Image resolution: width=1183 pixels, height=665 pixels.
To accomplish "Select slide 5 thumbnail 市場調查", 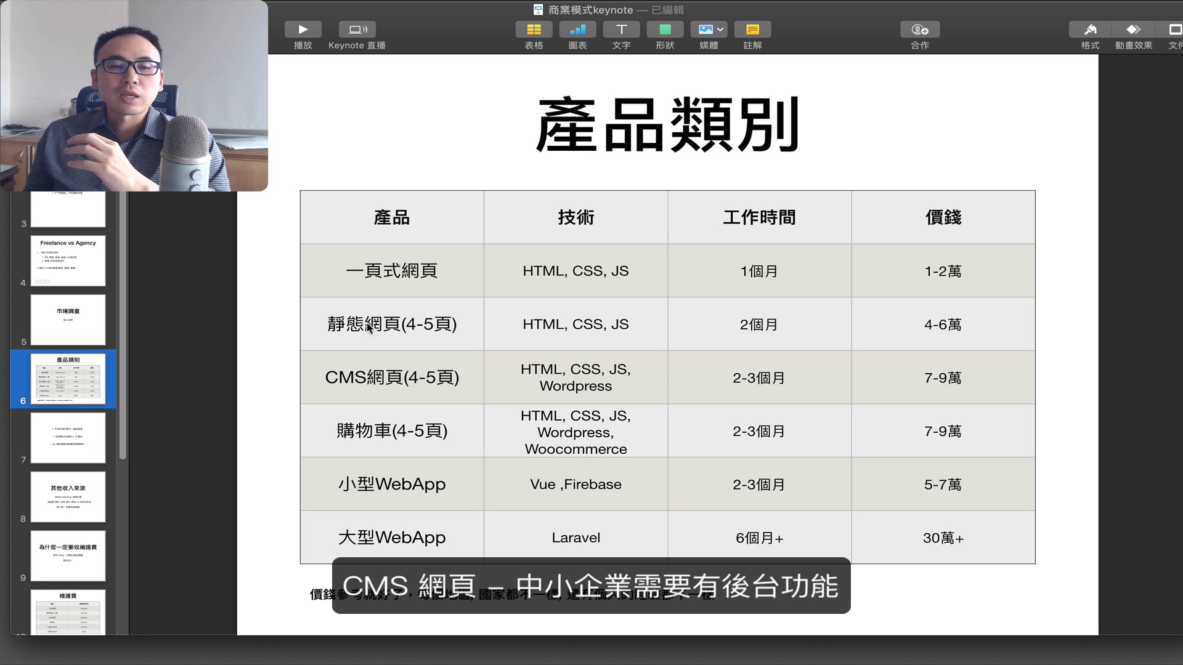I will [x=68, y=320].
